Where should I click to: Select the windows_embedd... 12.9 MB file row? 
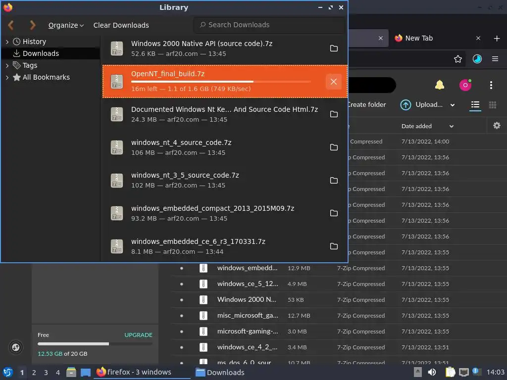(x=339, y=268)
